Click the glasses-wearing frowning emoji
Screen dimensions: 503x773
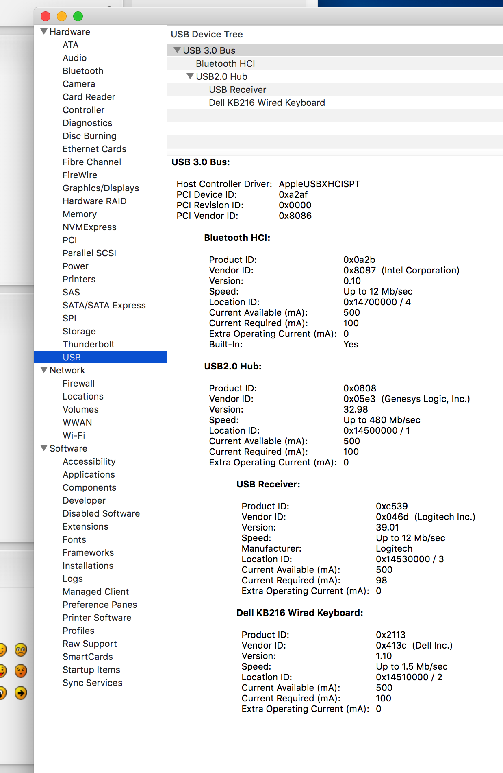click(x=21, y=650)
